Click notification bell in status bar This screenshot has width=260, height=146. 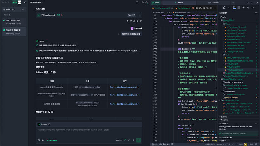(x=256, y=144)
